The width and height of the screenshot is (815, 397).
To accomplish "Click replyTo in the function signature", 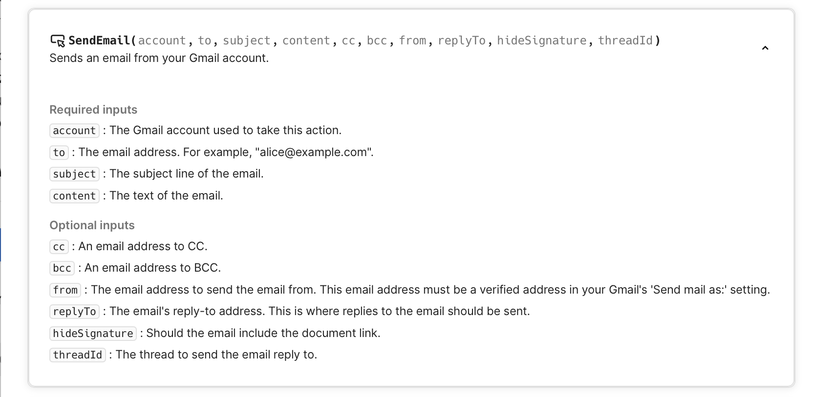I will tap(461, 40).
